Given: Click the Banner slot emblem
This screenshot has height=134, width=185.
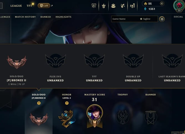Looking at the screenshot, I should [151, 117].
